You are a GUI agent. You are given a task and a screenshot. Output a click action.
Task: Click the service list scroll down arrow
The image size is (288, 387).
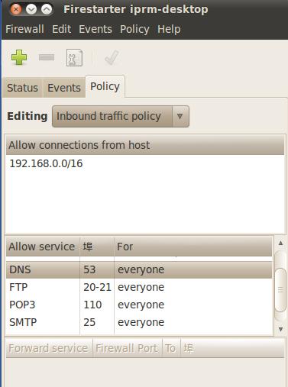[x=280, y=329]
